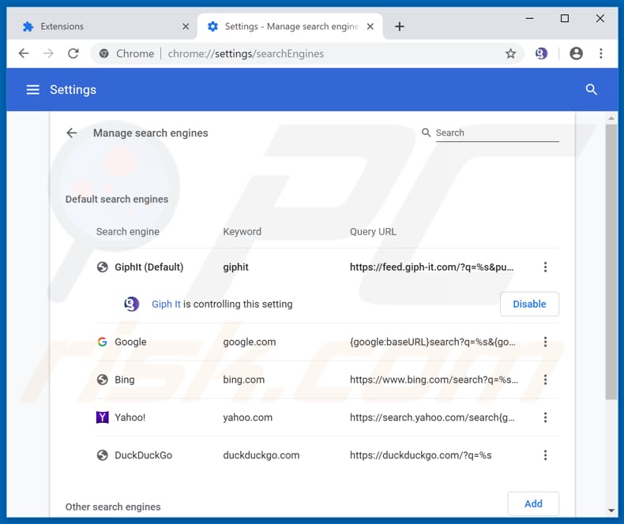Select the Bing search engine row
This screenshot has width=624, height=524.
327,380
